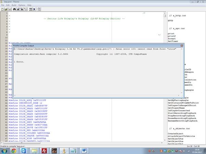Click the '#define CHECKPOINT_HOME 12' code line
206x154 pixels.
click(25, 103)
